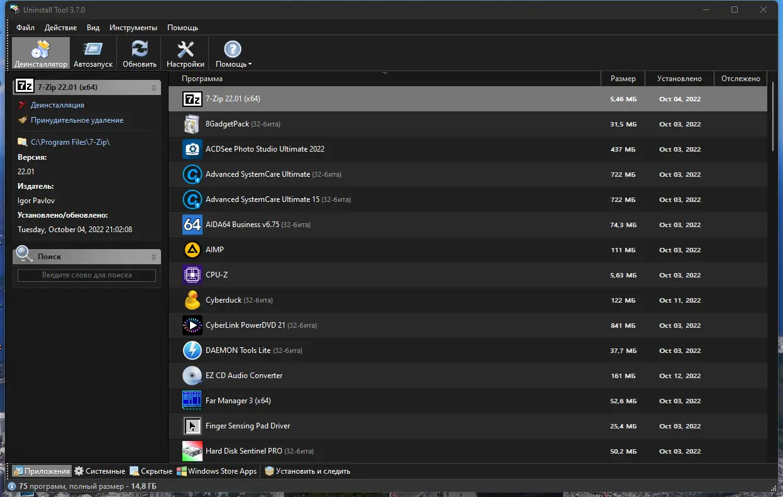Click the Cyberduck duck icon

pos(192,300)
